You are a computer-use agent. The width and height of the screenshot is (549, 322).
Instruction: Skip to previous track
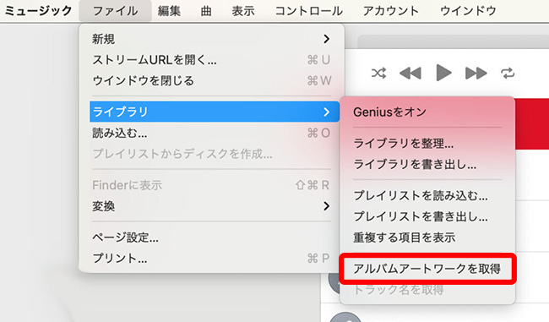pos(410,74)
